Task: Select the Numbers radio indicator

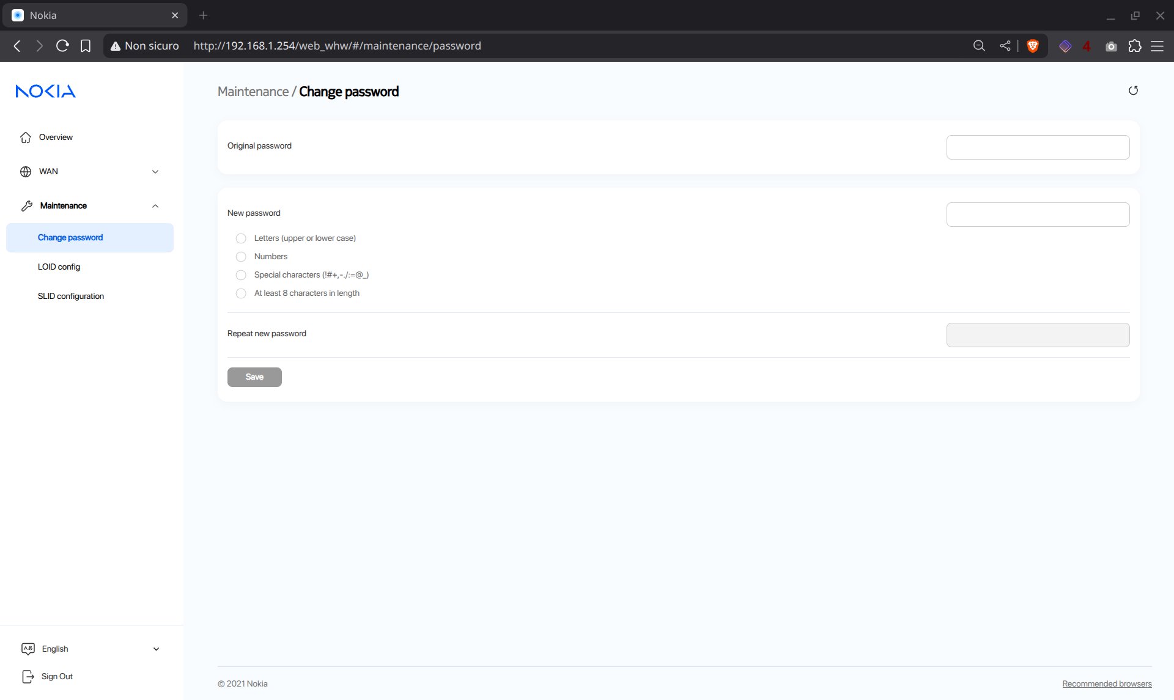Action: coord(241,257)
